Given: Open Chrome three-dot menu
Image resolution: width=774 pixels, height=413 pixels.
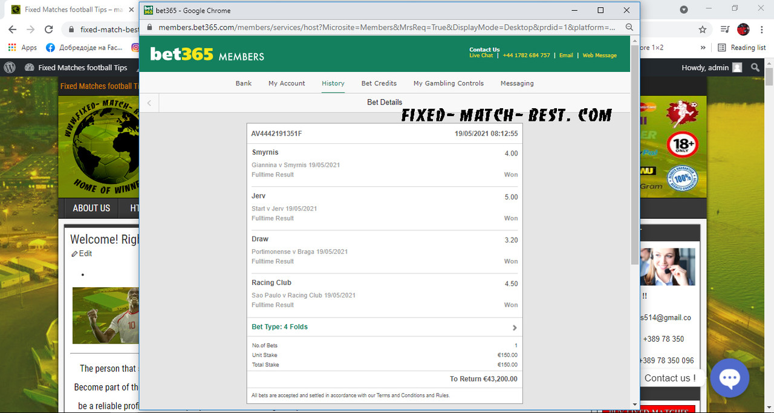Looking at the screenshot, I should coord(762,29).
